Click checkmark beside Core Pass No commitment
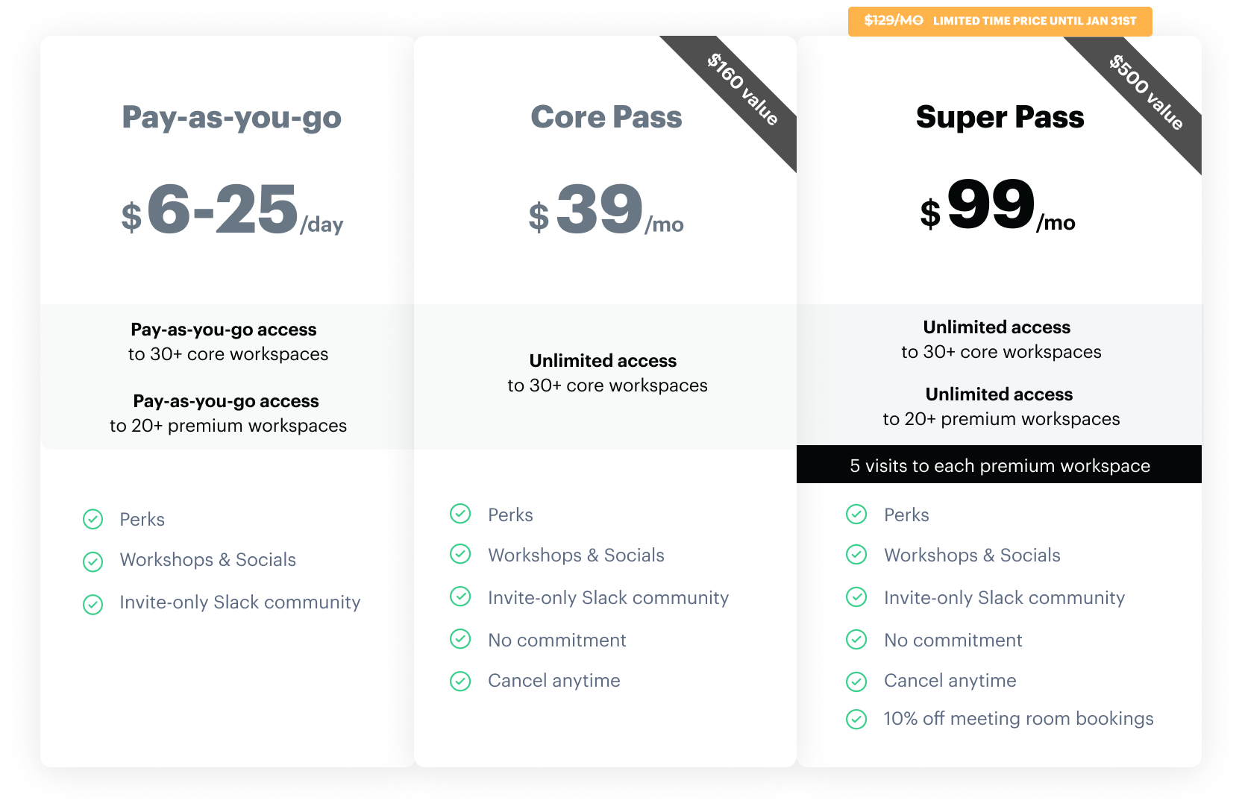 [460, 639]
